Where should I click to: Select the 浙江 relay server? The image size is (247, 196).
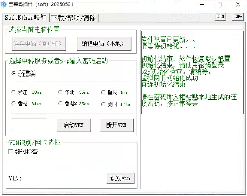(x=14, y=92)
